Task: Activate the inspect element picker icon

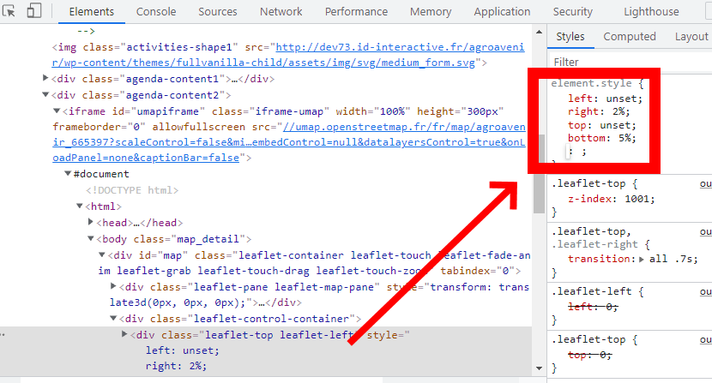Action: tap(9, 11)
